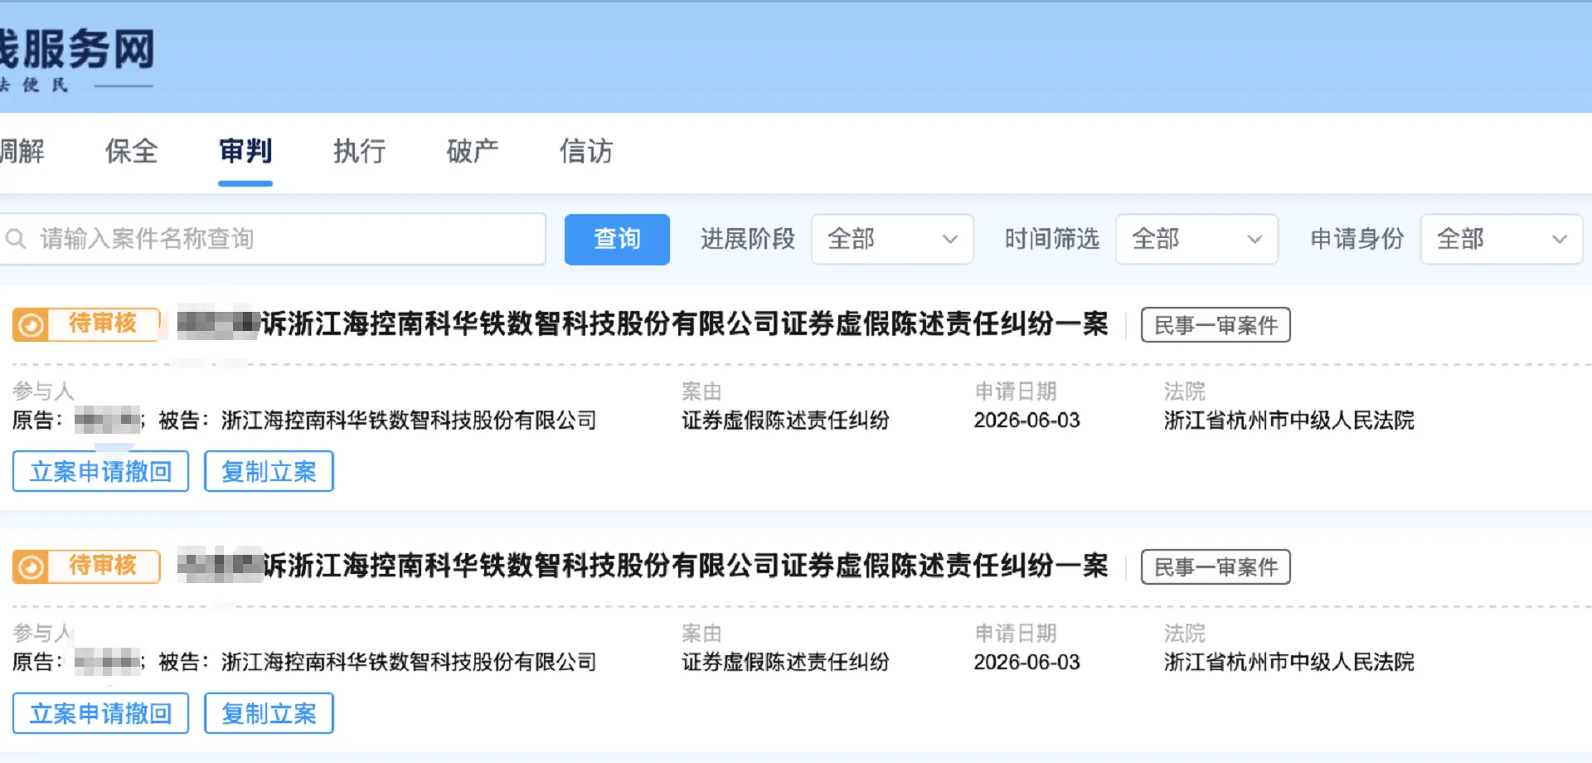Click 立案申请撤回 for the second case
This screenshot has width=1592, height=763.
(101, 713)
